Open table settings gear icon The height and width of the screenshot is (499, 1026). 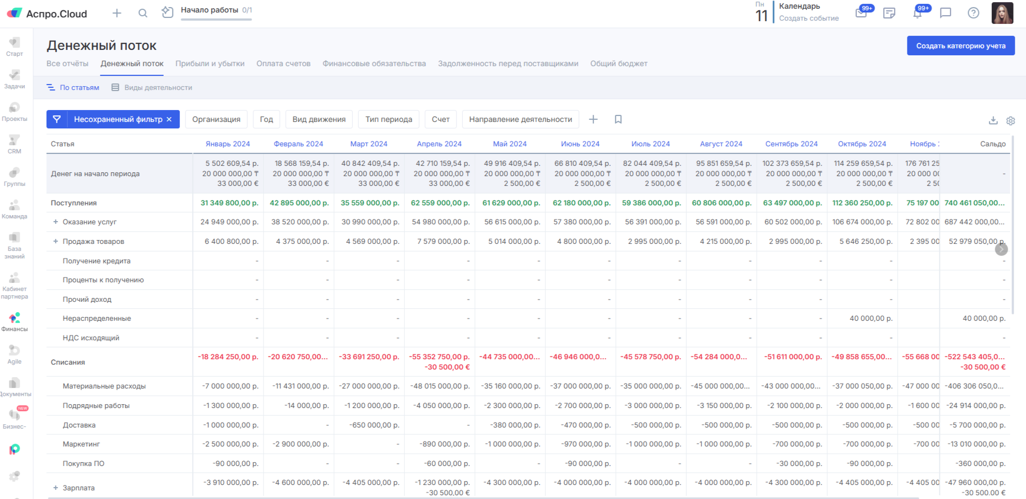(1010, 120)
